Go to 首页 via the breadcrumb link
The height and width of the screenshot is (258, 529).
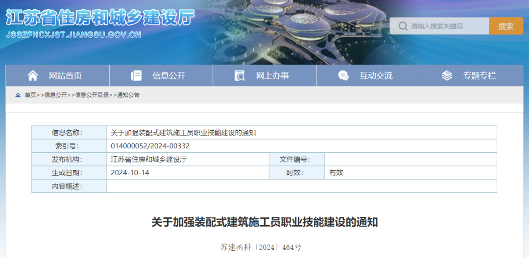coord(30,95)
